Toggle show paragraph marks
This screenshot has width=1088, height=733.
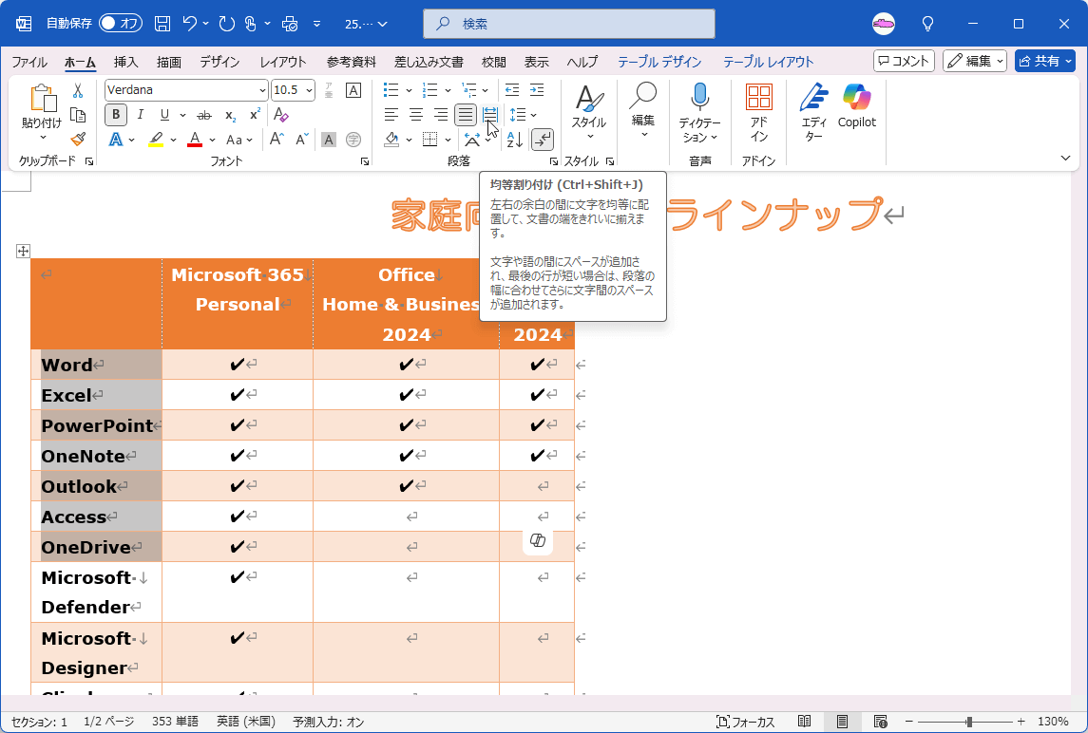pos(542,140)
